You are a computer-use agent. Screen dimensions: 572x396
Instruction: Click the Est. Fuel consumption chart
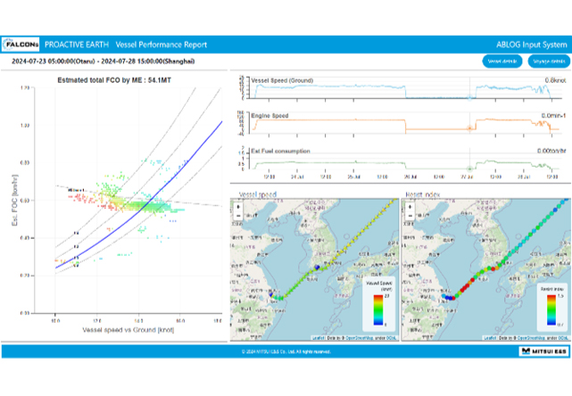tap(402, 161)
